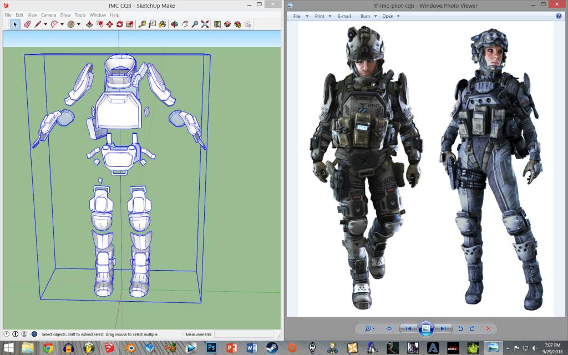Activate the Orbit camera tool

tap(175, 24)
